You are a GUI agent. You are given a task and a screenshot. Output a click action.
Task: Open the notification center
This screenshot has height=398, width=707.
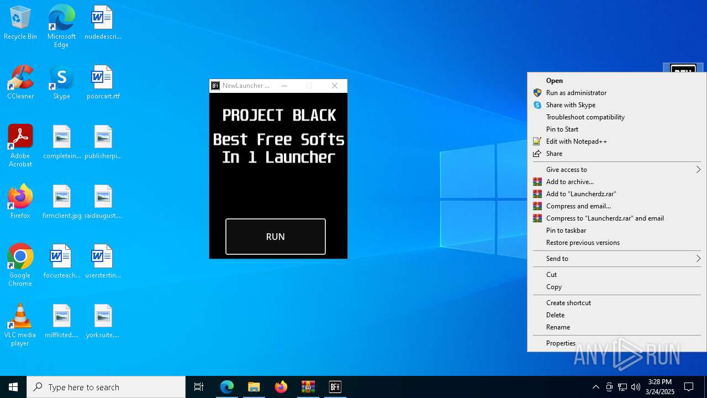(x=689, y=387)
